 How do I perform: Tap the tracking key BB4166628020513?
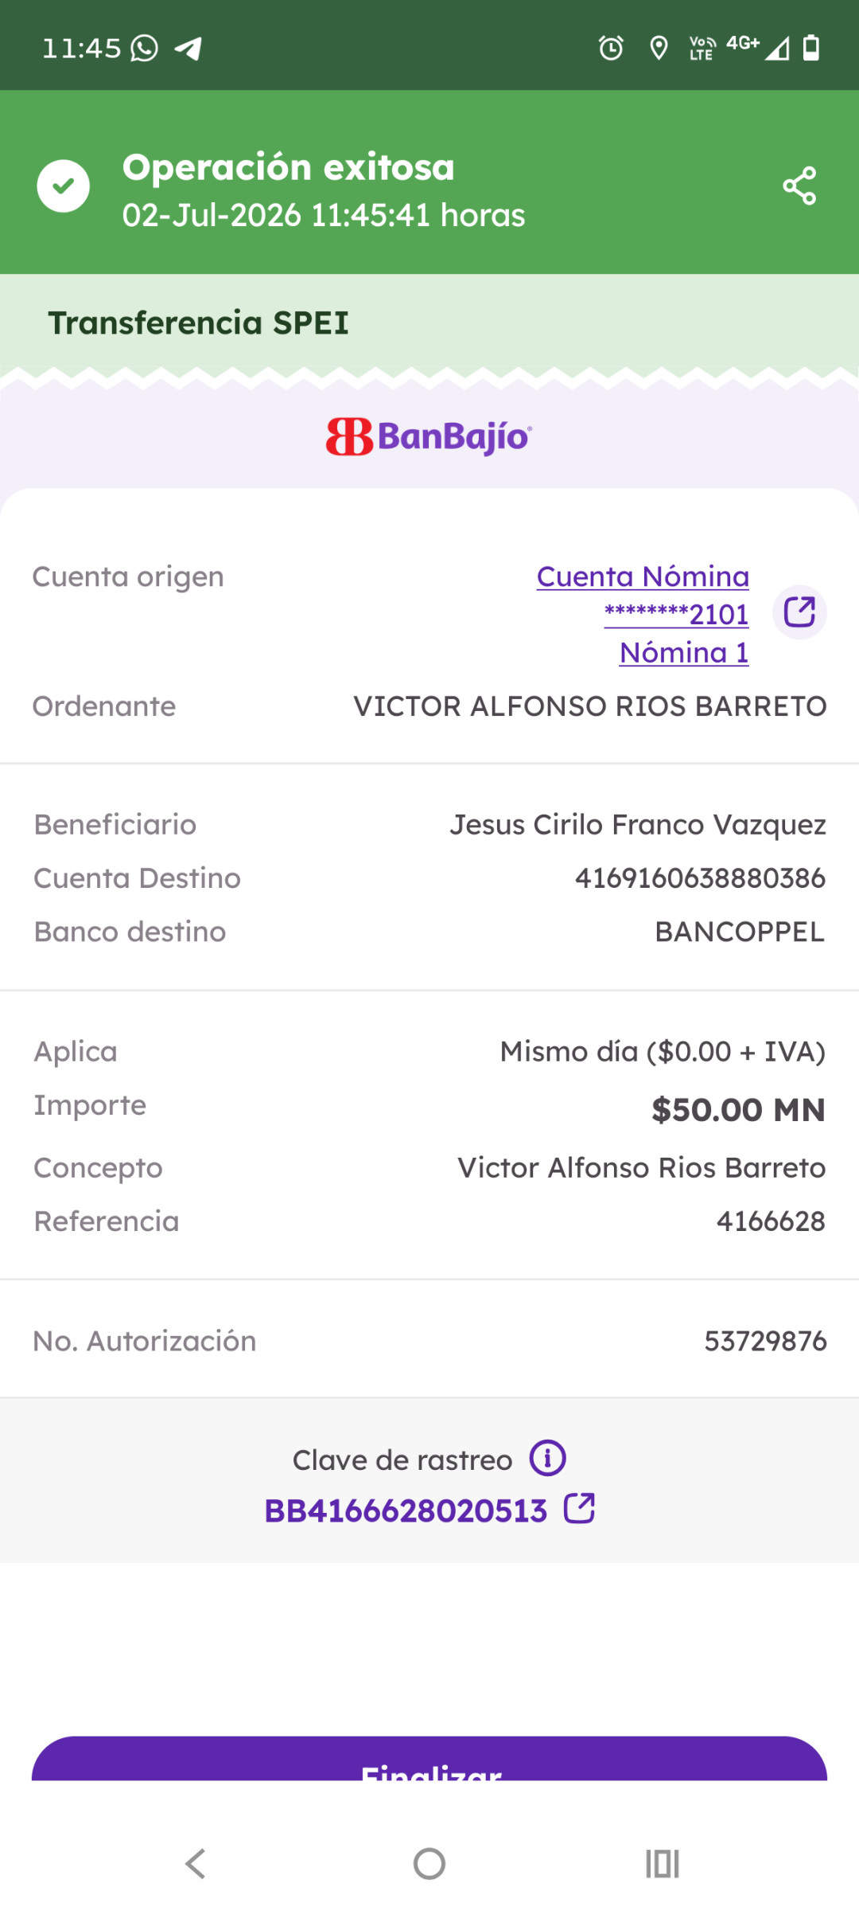pos(406,1510)
